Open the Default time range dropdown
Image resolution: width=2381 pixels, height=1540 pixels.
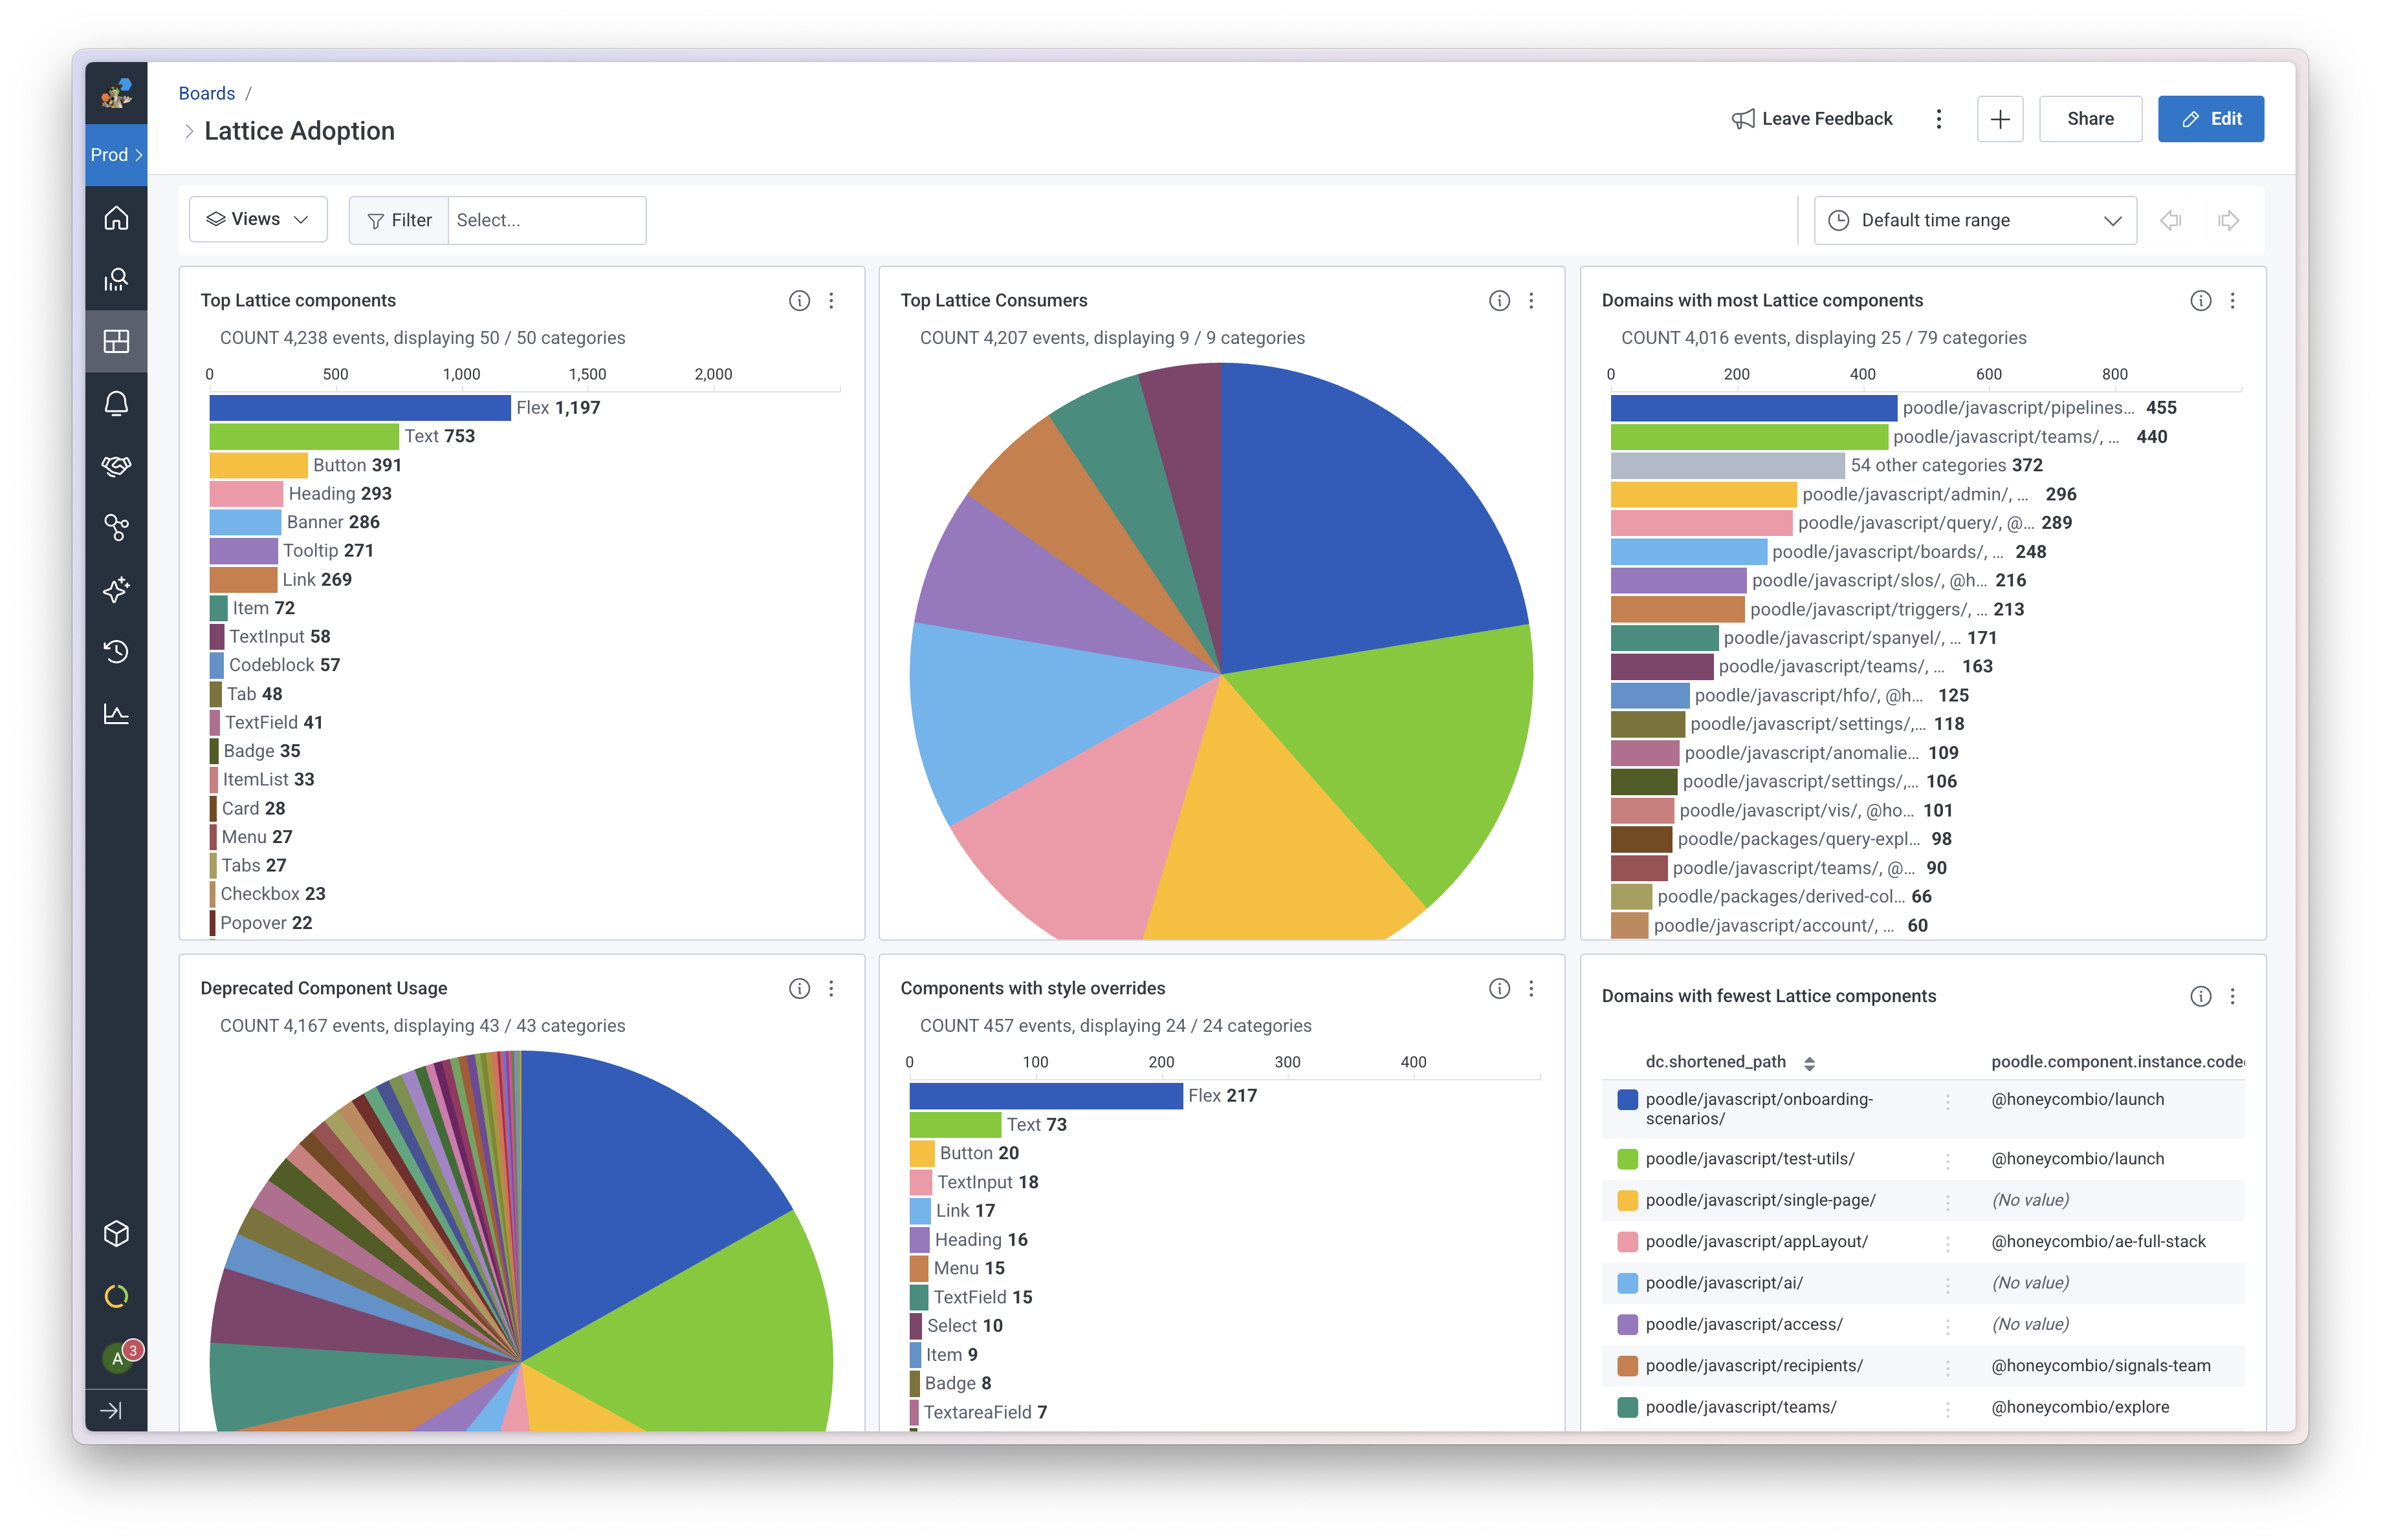[1975, 221]
